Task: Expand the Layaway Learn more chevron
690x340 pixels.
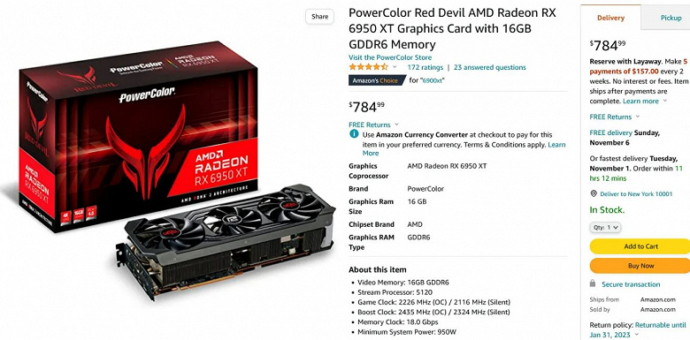Action: 665,101
